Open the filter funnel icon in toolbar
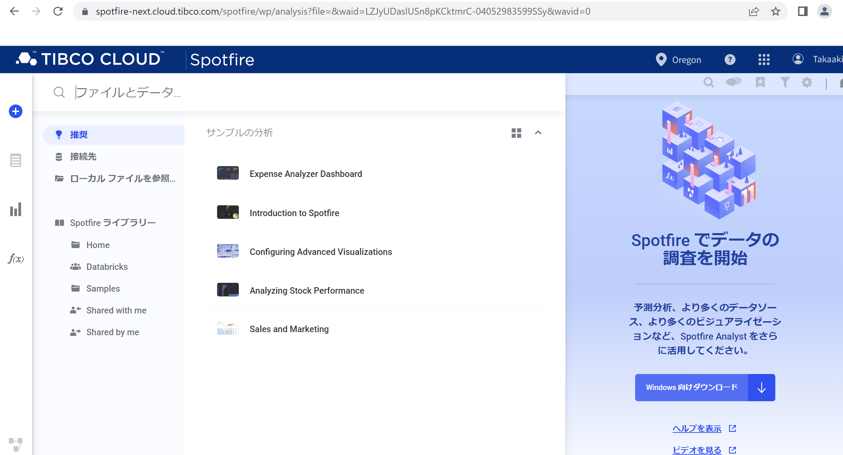843x455 pixels. coord(785,82)
